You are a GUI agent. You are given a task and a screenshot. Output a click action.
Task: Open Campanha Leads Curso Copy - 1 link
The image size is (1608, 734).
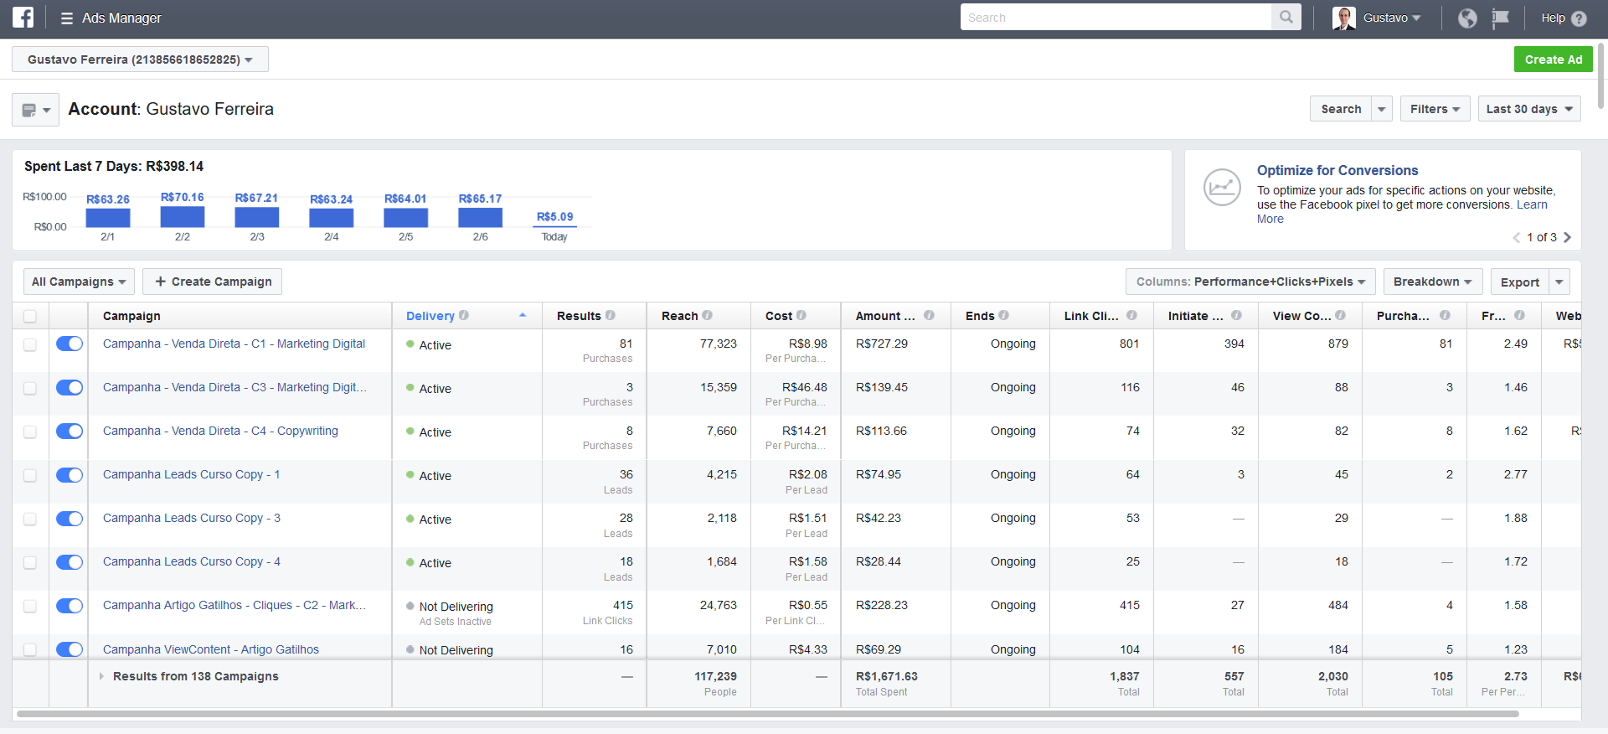click(191, 474)
